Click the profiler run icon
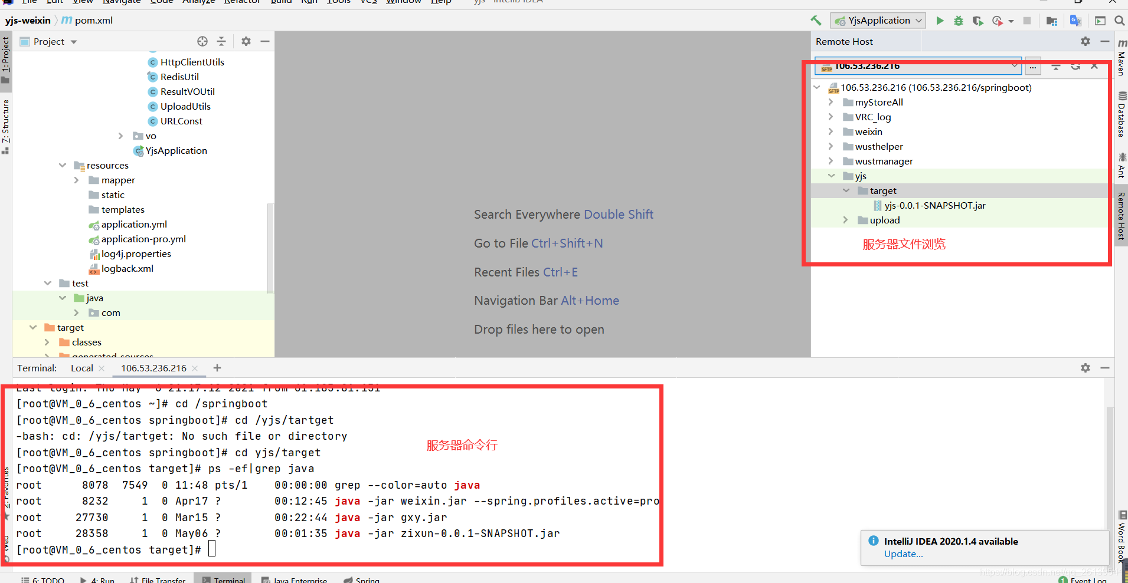The height and width of the screenshot is (583, 1128). (x=997, y=21)
